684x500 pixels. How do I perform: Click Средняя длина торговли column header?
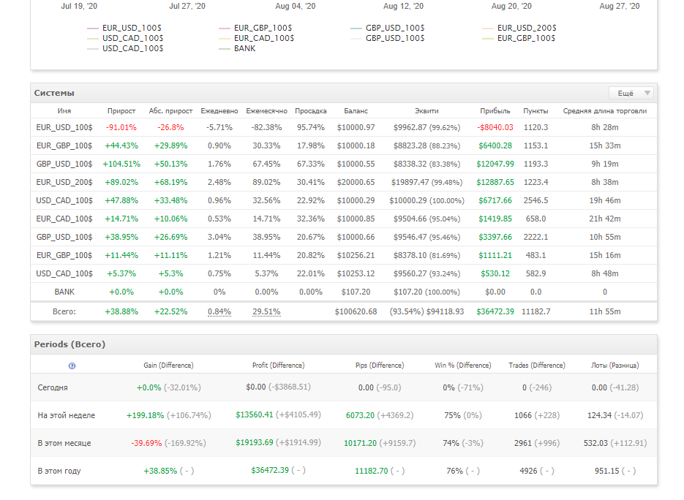pyautogui.click(x=604, y=110)
